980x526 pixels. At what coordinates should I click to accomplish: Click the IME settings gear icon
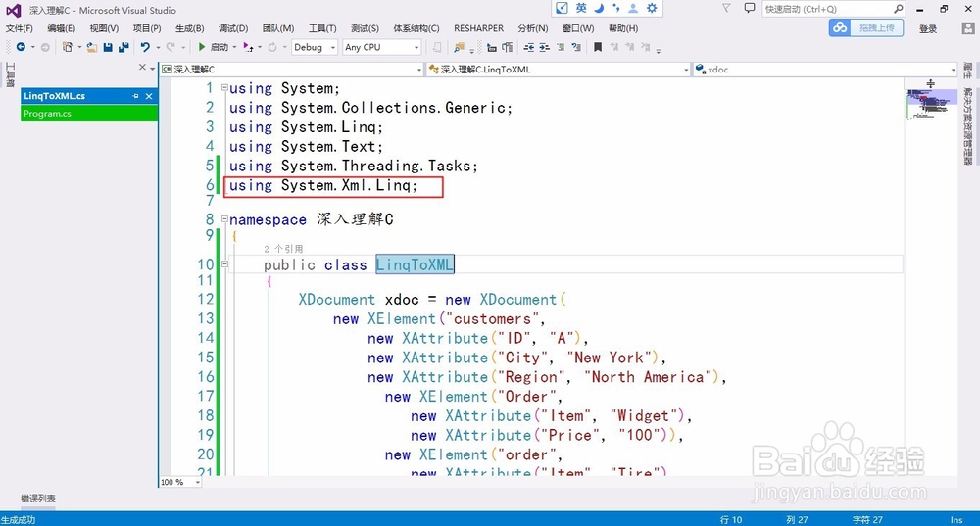[x=652, y=8]
